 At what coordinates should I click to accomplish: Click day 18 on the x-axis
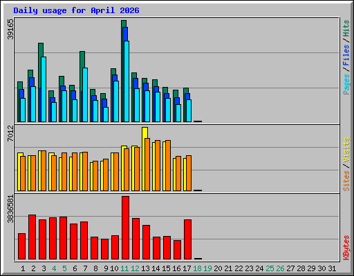(197, 268)
